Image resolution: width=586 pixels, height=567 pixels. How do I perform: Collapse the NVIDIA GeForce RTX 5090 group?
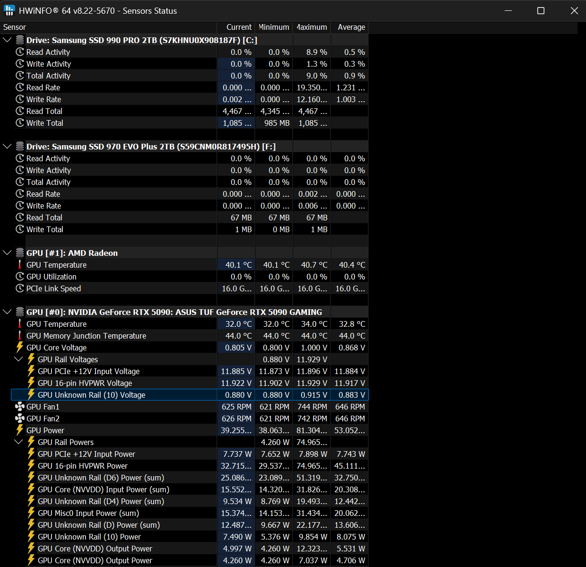point(7,312)
